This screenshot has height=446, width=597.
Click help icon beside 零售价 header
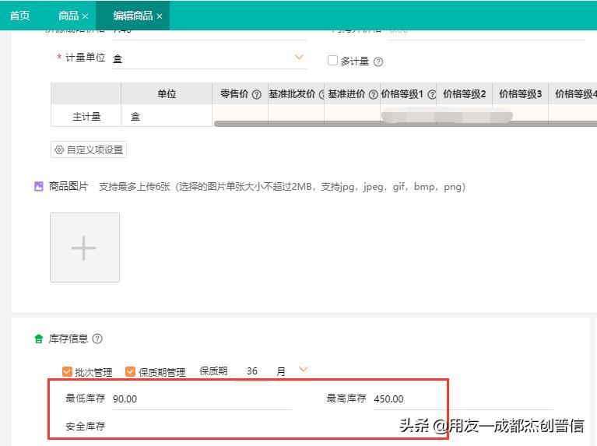(x=257, y=94)
